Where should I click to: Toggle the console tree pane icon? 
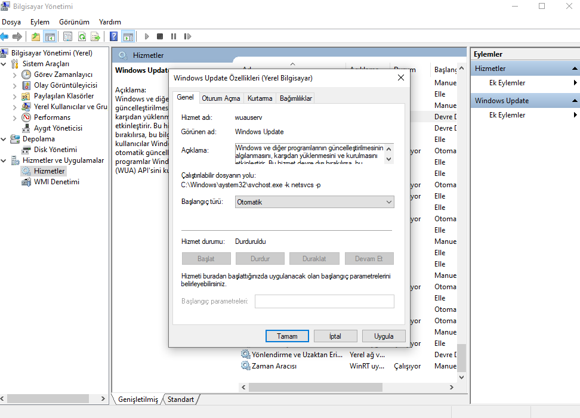[50, 36]
